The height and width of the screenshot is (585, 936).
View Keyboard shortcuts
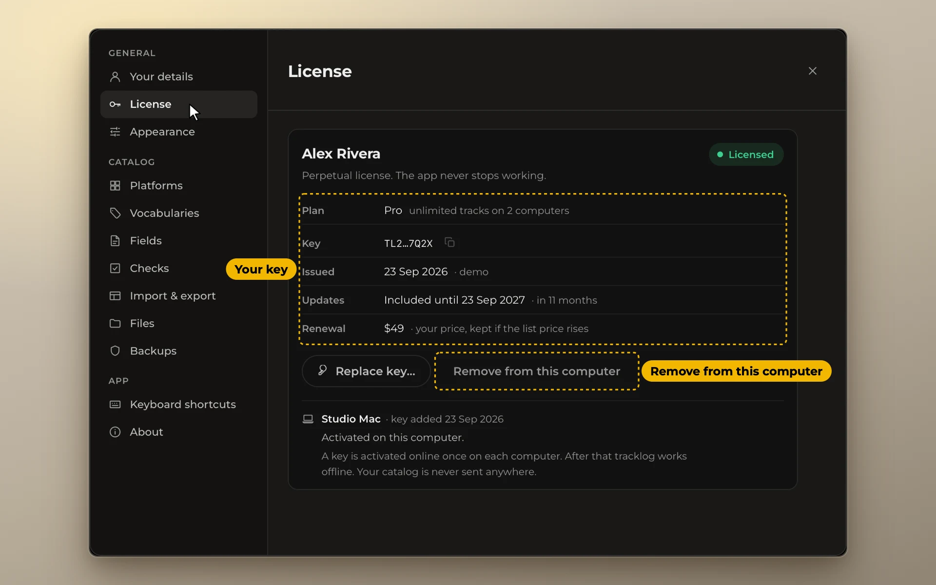click(178, 404)
